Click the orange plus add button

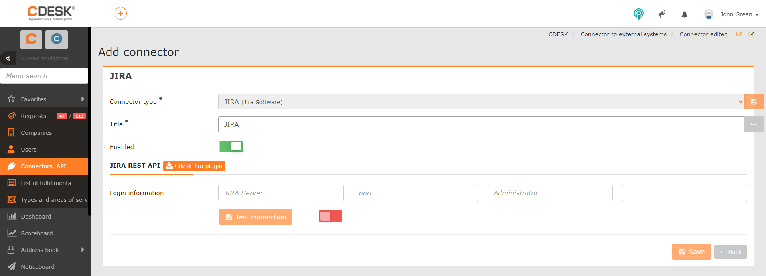point(120,13)
